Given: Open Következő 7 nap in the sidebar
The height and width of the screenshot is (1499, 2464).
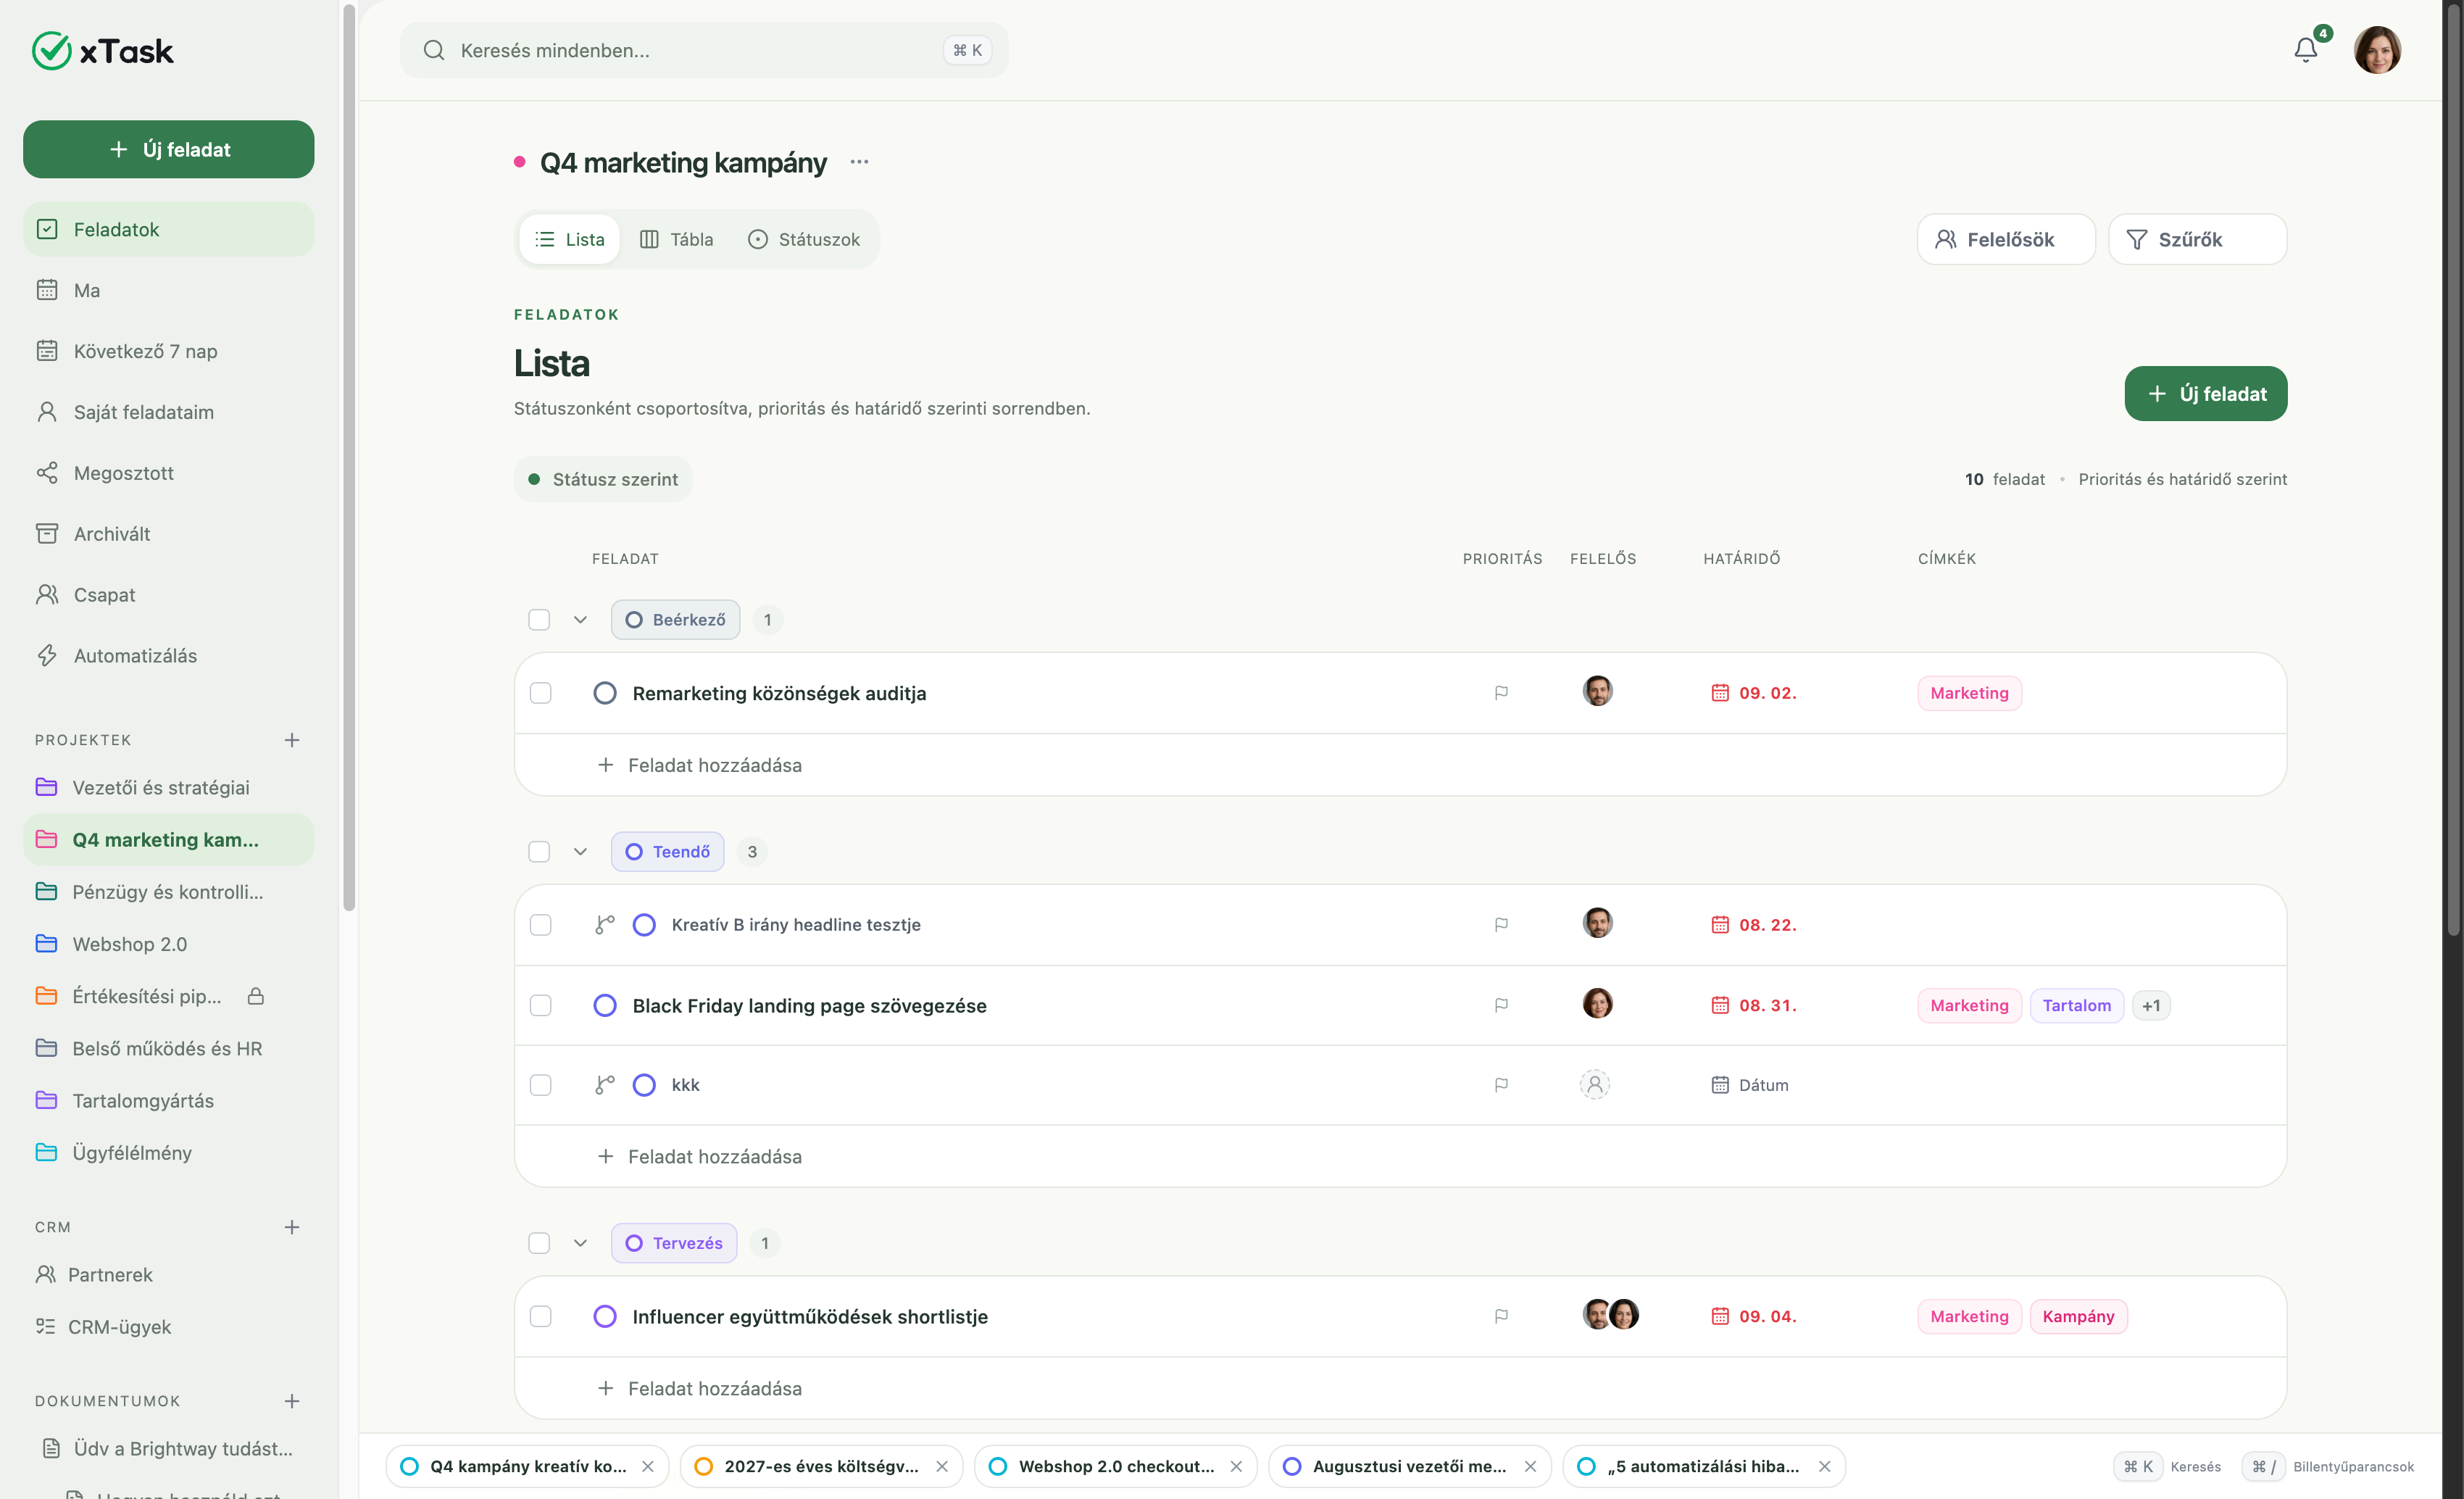Looking at the screenshot, I should point(168,351).
